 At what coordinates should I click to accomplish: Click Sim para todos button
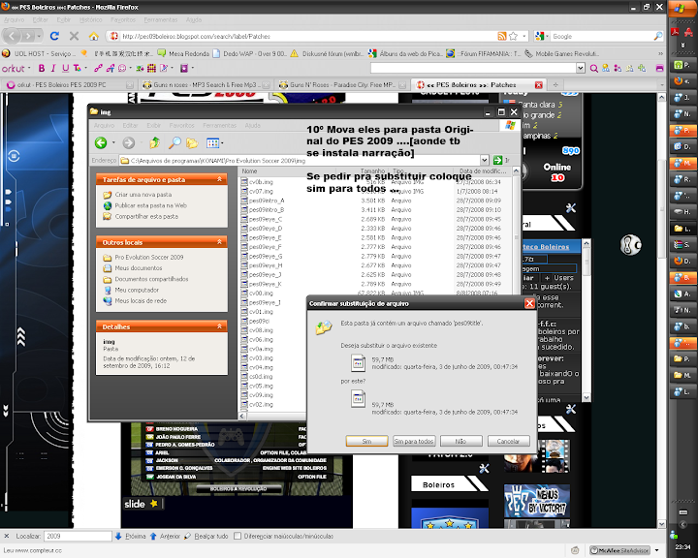coord(414,441)
